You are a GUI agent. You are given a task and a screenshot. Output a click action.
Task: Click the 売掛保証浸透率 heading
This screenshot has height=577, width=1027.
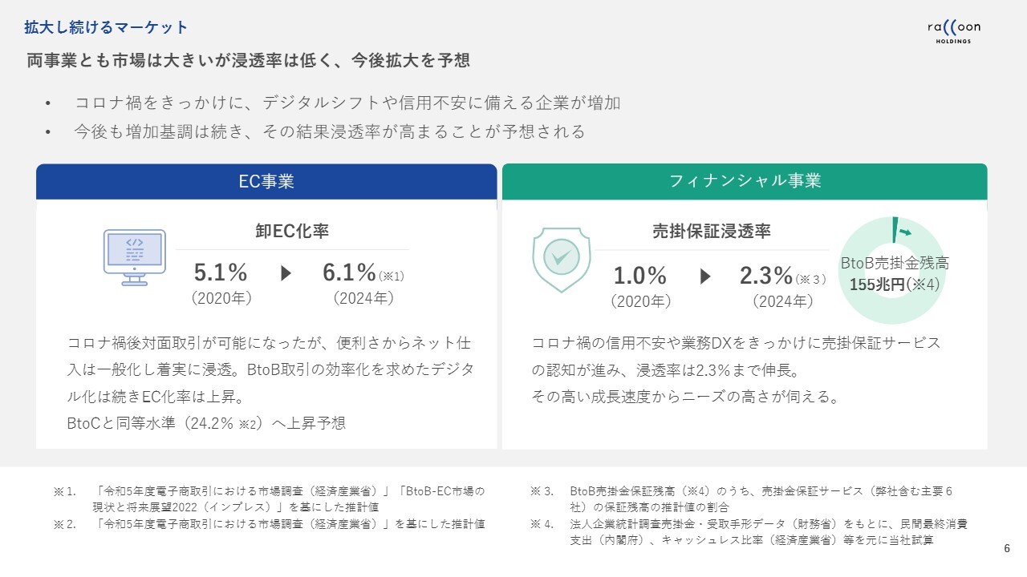[x=712, y=232]
